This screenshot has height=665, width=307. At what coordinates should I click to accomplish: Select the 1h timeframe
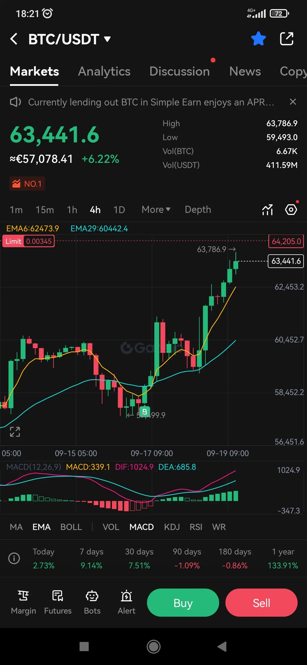click(x=72, y=210)
